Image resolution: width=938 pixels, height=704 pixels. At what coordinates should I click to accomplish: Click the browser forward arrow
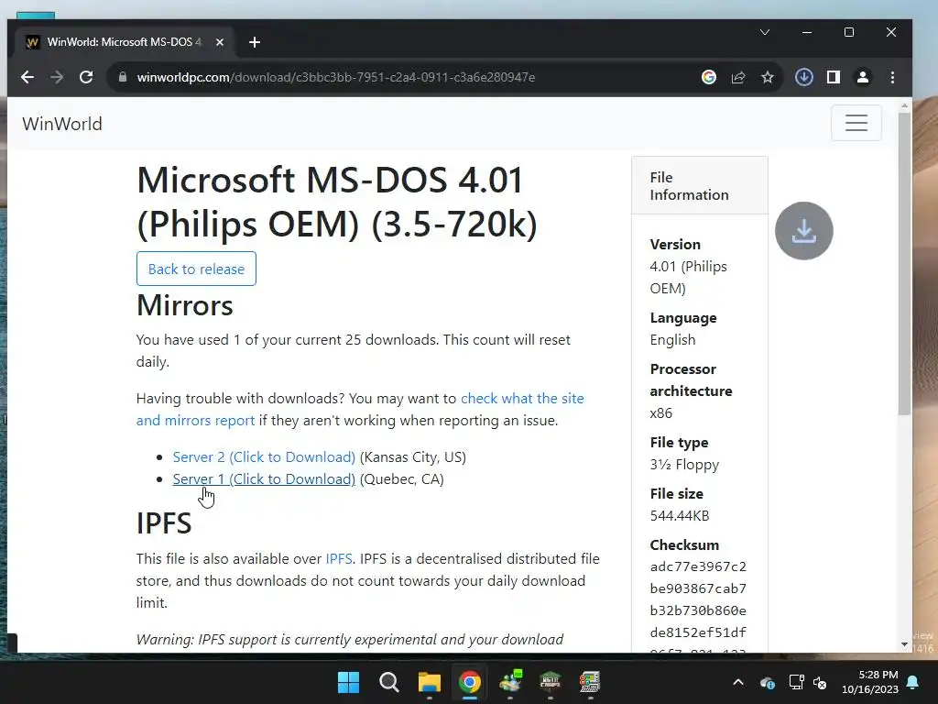tap(57, 77)
